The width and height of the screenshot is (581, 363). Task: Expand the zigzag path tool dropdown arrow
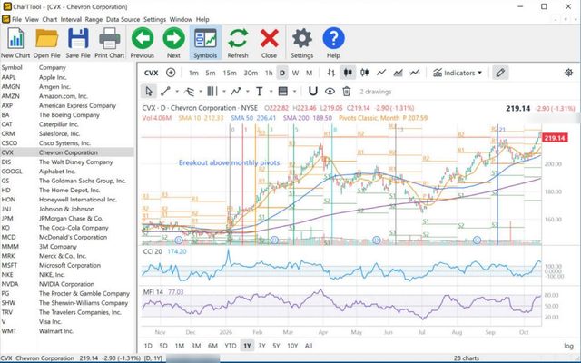(x=247, y=92)
